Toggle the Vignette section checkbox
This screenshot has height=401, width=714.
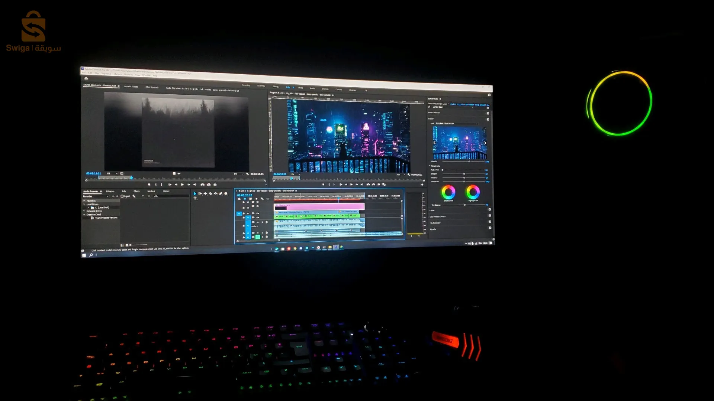[490, 228]
